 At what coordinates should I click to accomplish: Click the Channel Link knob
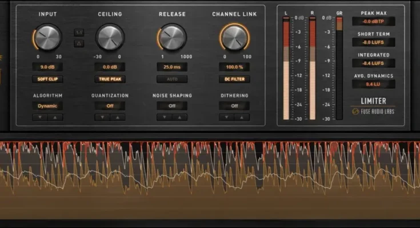234,38
